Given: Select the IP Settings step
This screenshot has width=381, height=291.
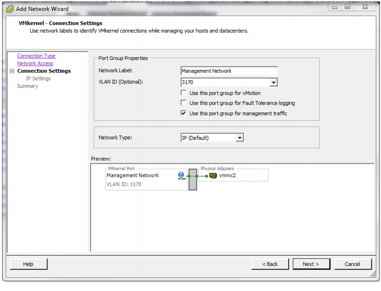Looking at the screenshot, I should [x=39, y=78].
